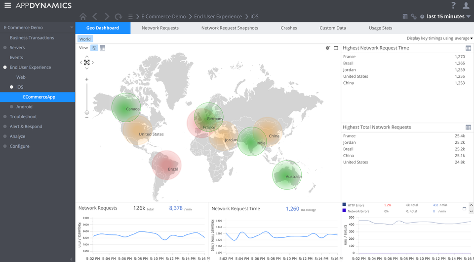The image size is (474, 262).
Task: Expand the last 15 minutes time range
Action: point(446,16)
